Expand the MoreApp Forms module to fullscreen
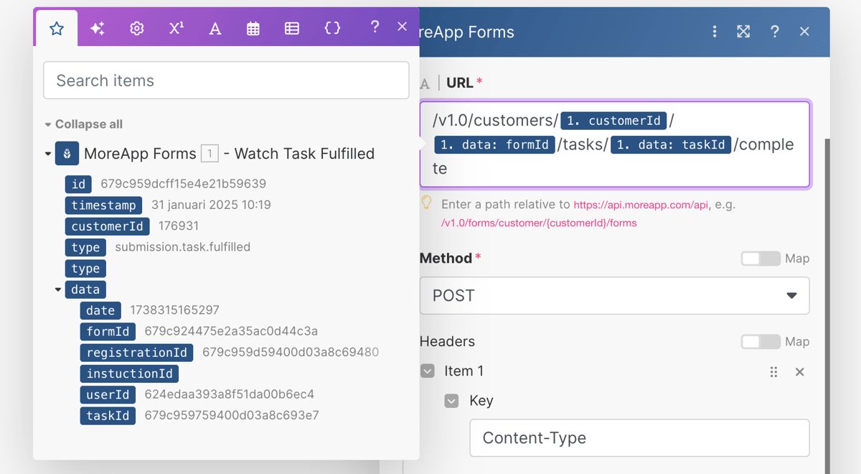Image resolution: width=861 pixels, height=474 pixels. click(x=743, y=32)
